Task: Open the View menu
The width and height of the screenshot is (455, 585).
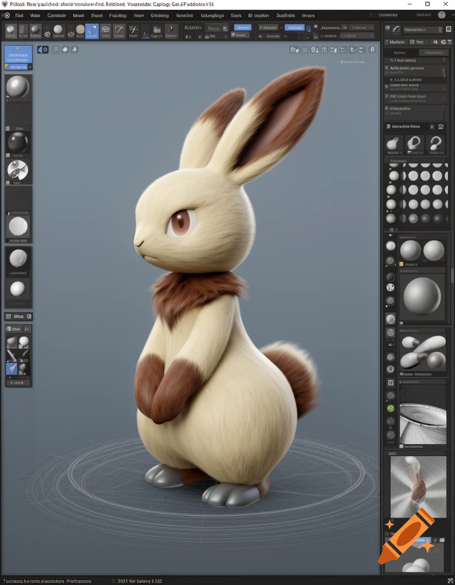Action: [35, 15]
